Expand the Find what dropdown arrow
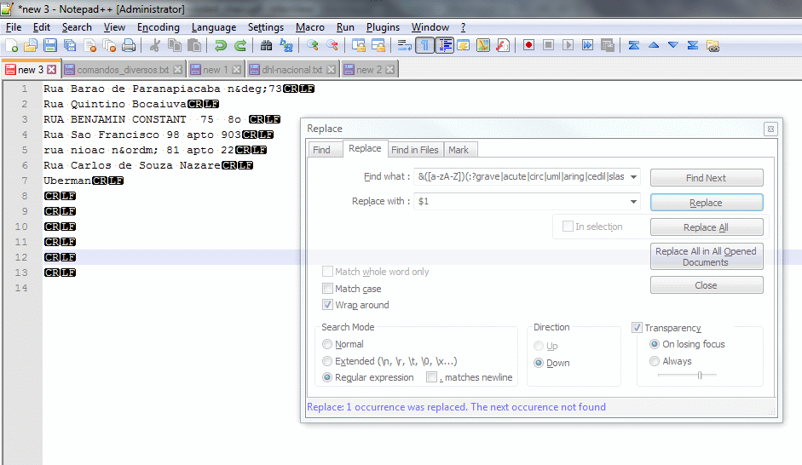 (633, 177)
